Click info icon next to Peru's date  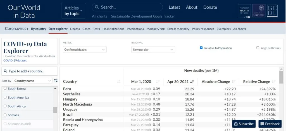pyautogui.click(x=150, y=89)
